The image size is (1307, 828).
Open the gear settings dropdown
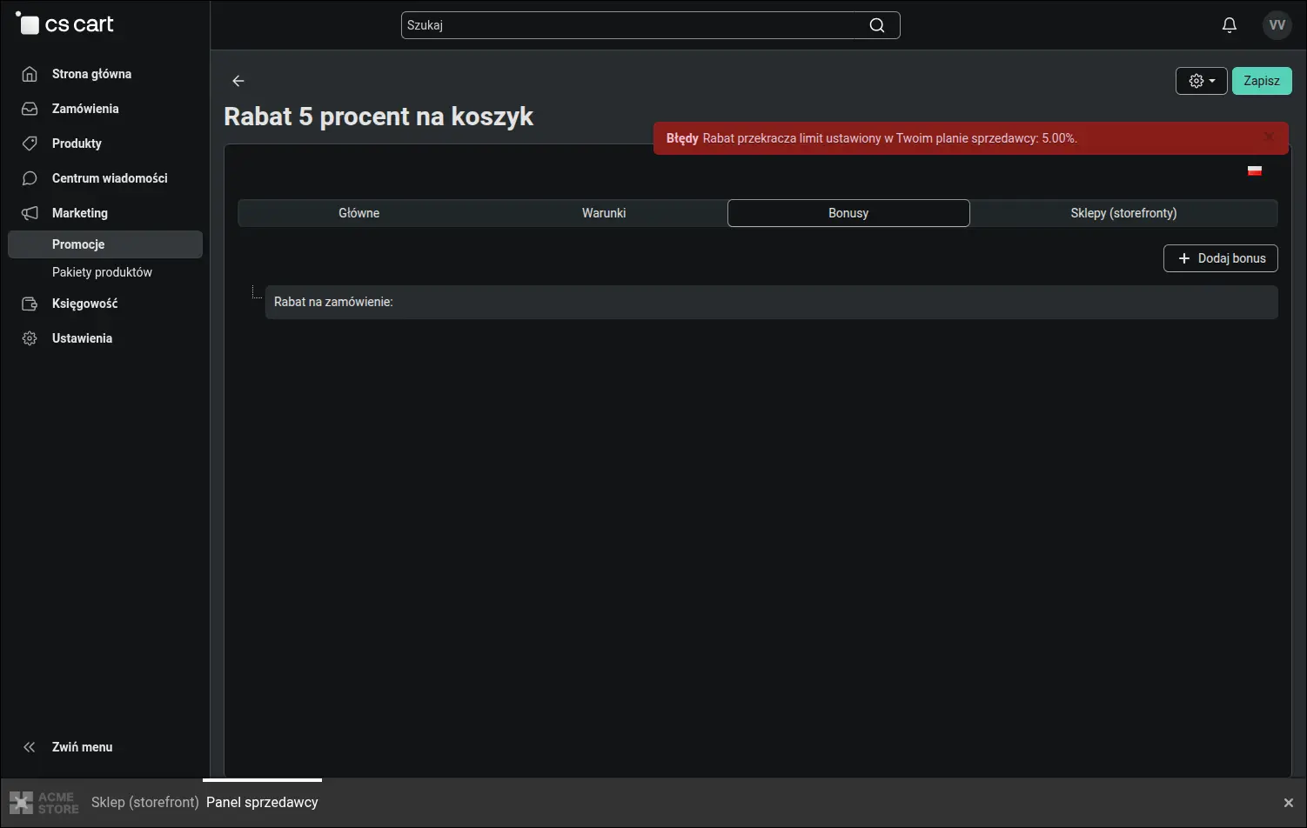coord(1201,81)
